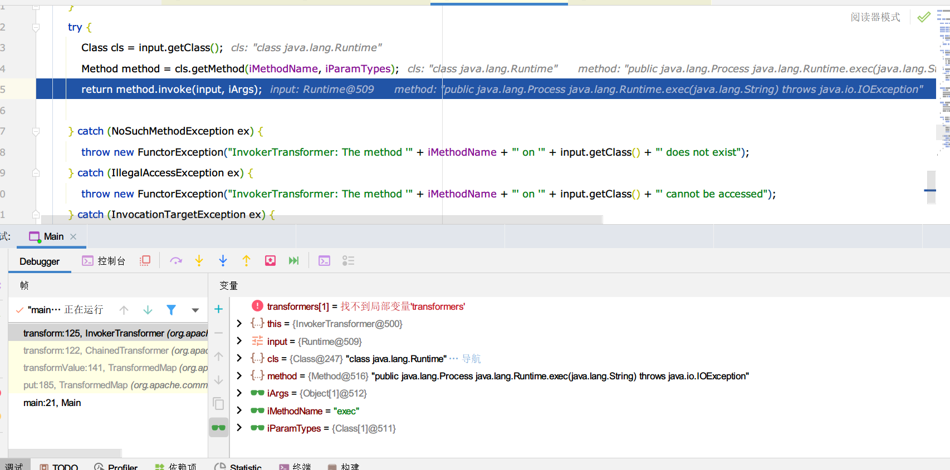Screen dimensions: 950x470
Task: Select next frame with down arrow
Action: [x=148, y=310]
